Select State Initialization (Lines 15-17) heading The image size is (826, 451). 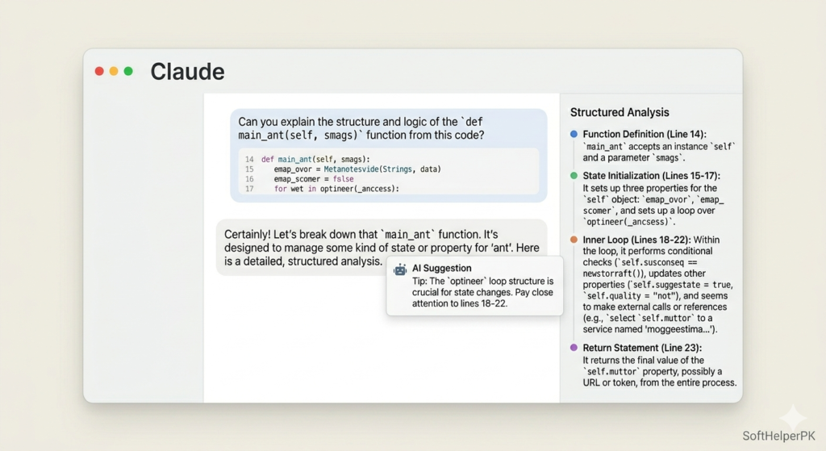(x=651, y=176)
